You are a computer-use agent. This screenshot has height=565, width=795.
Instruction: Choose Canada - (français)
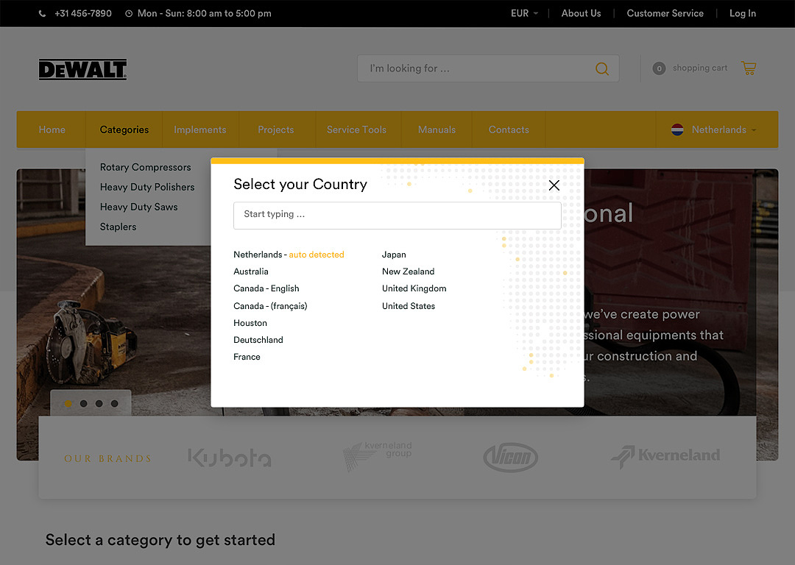[x=270, y=306]
